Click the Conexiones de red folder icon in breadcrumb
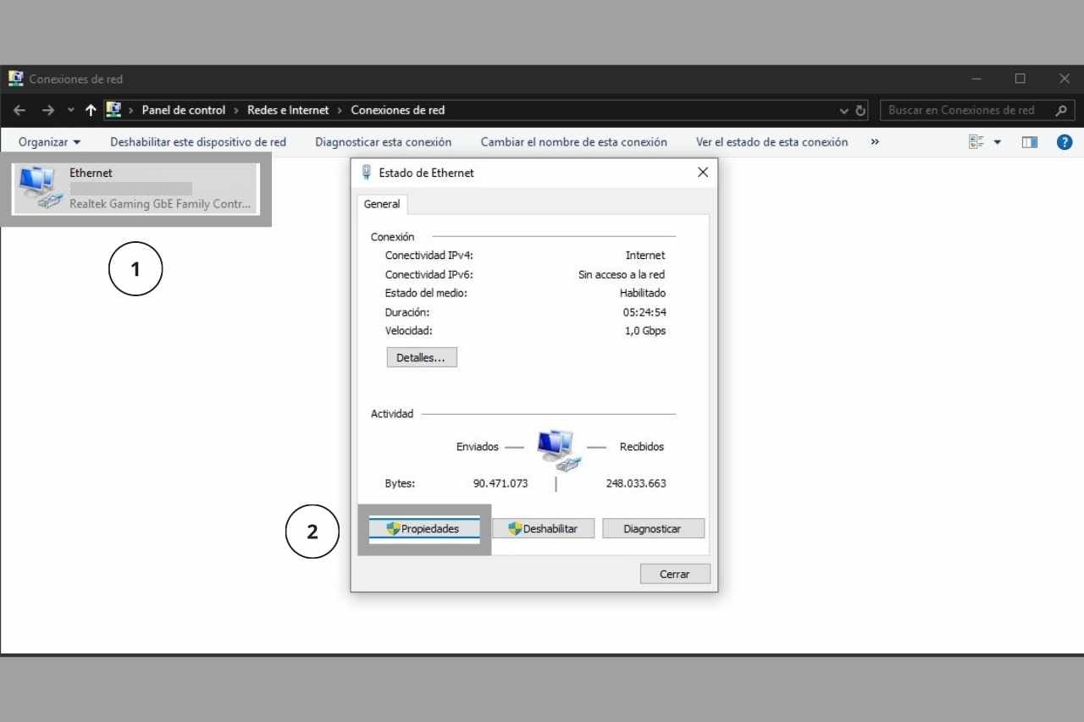Screen dimensions: 1084x722 [113, 109]
